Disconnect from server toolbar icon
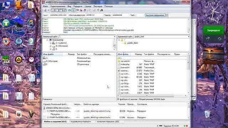The image size is (228, 128). point(81,10)
